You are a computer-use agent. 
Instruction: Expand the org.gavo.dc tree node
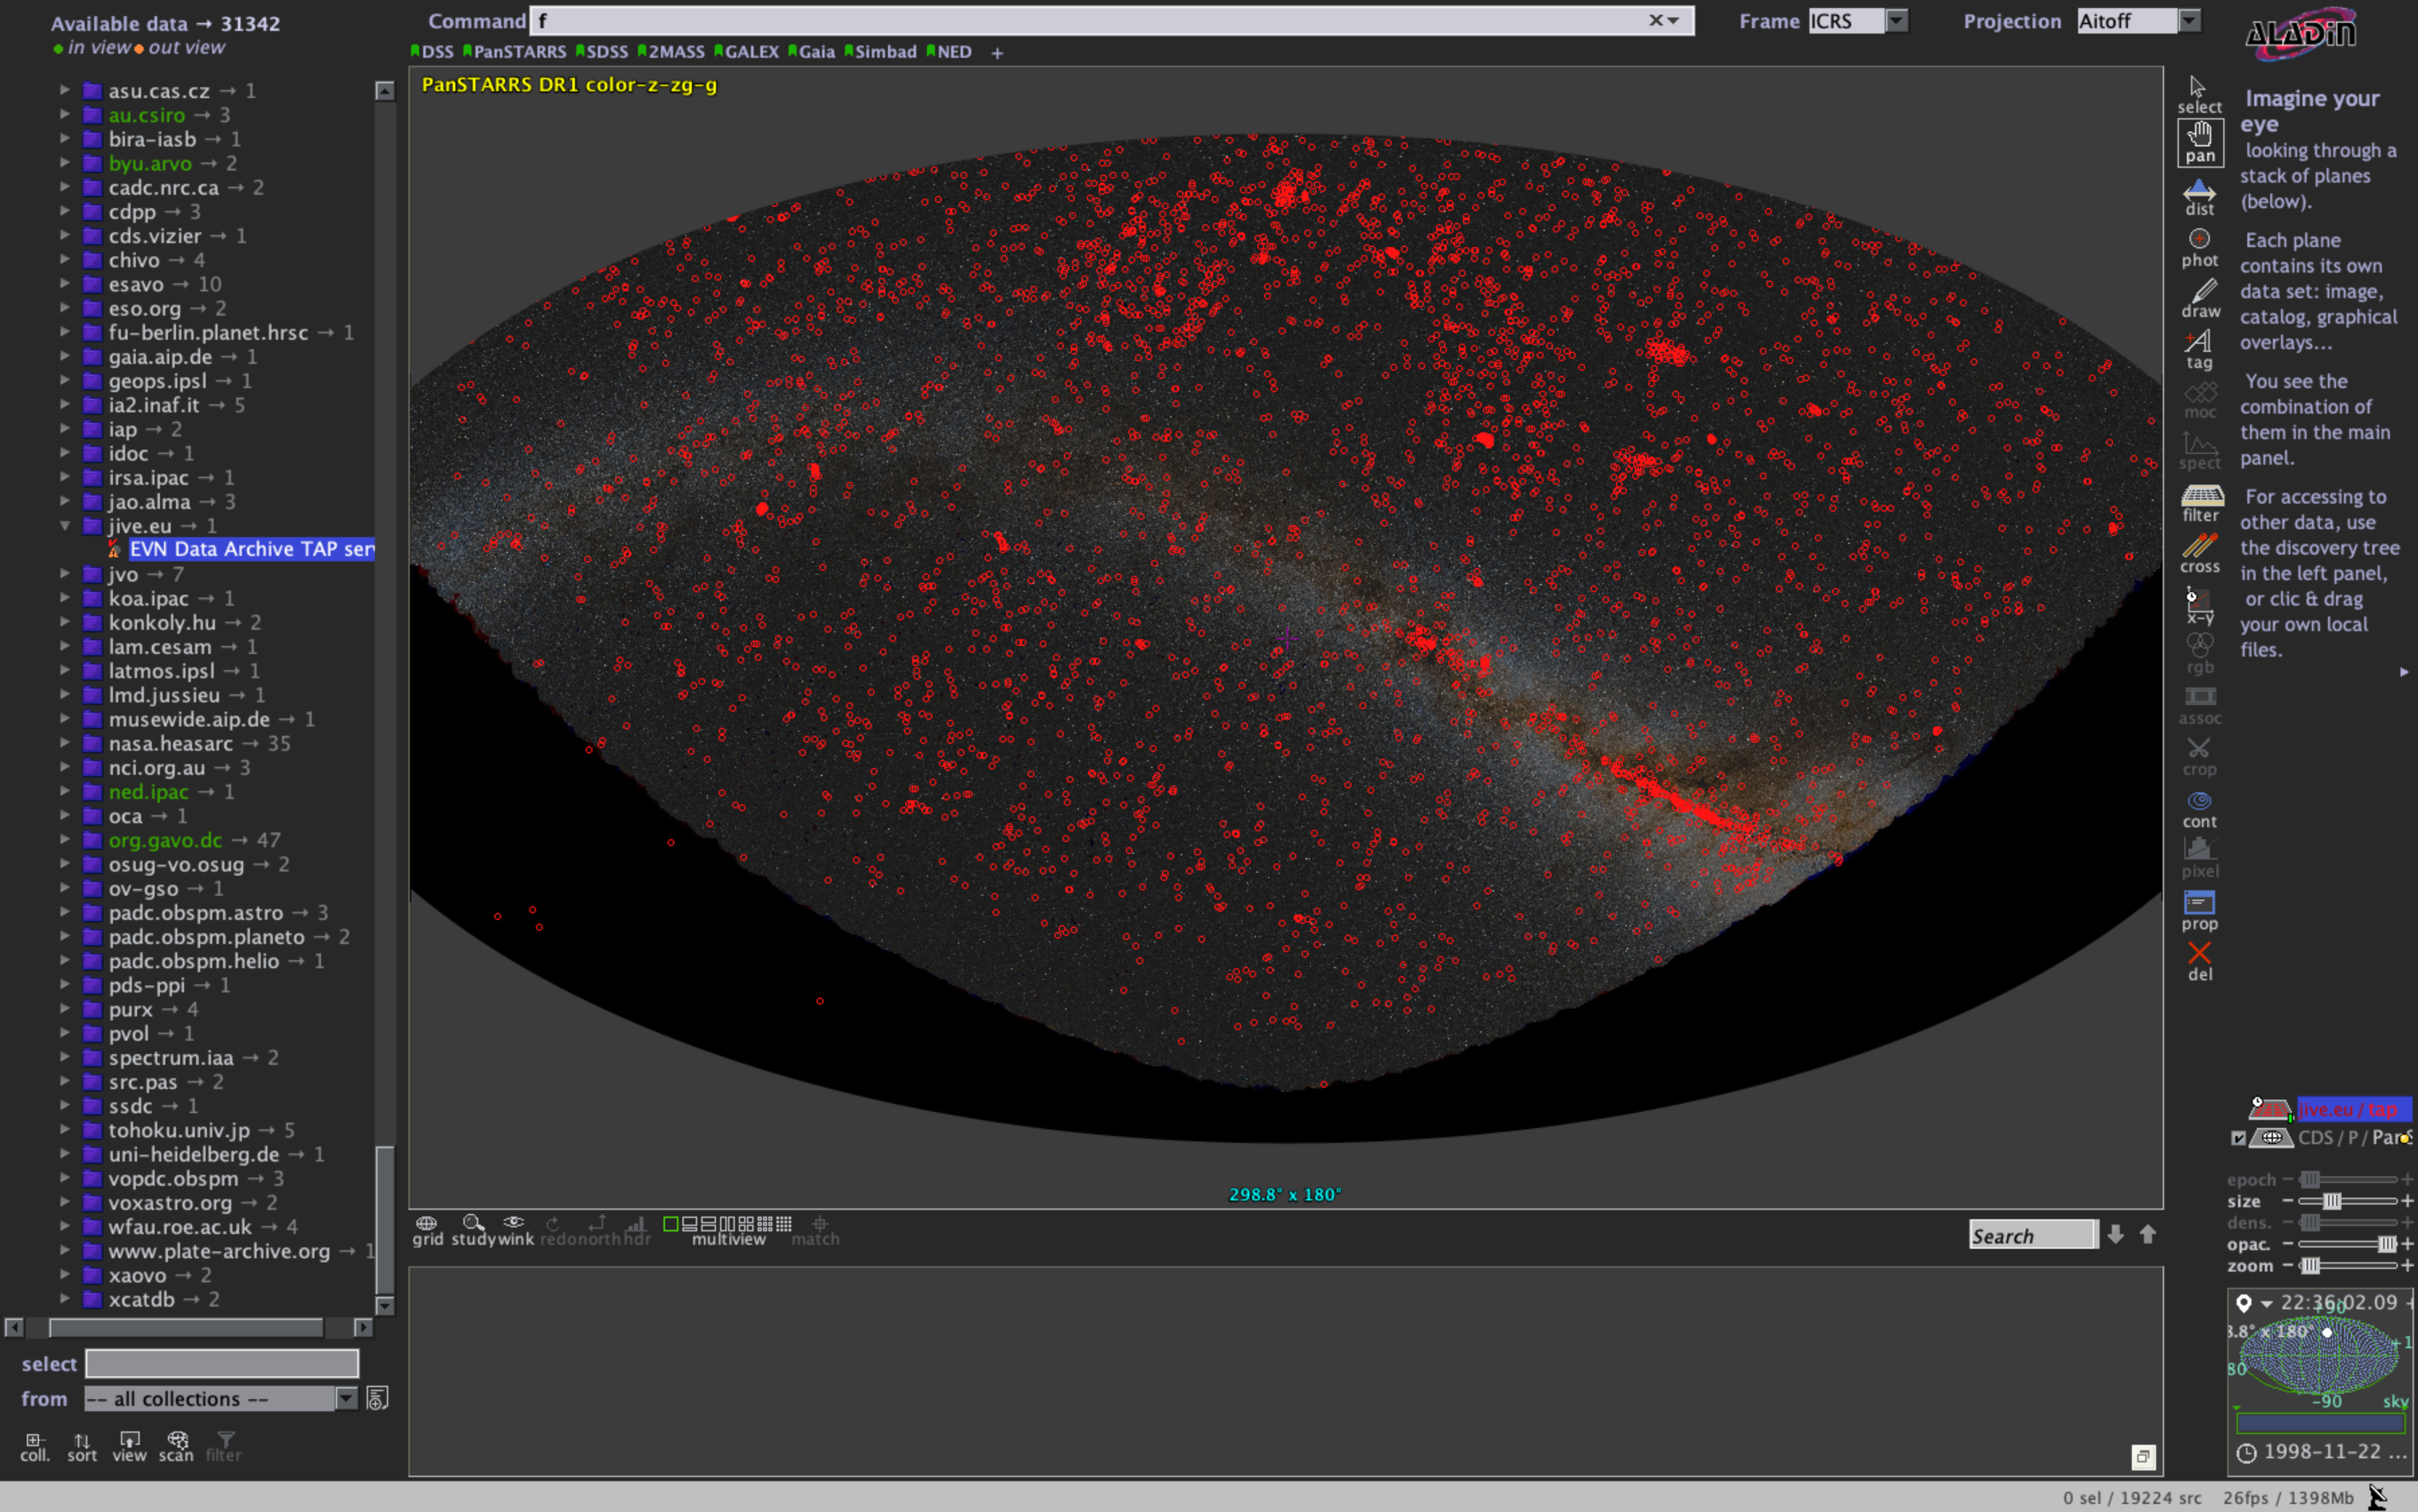[x=65, y=840]
